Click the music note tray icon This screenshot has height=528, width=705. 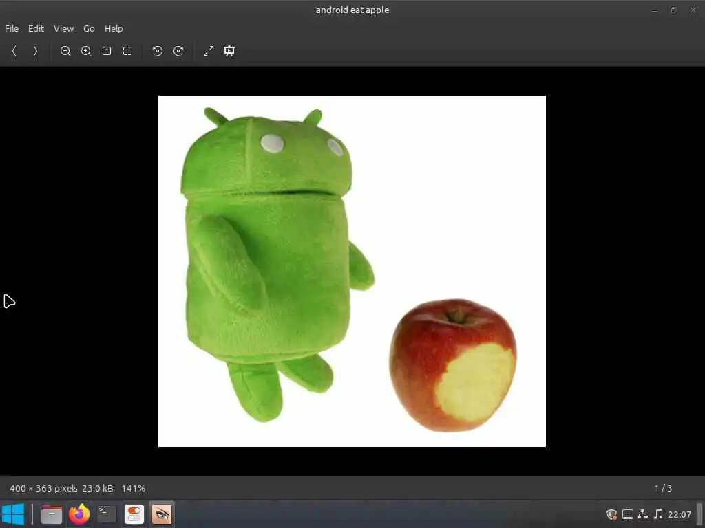click(x=658, y=514)
